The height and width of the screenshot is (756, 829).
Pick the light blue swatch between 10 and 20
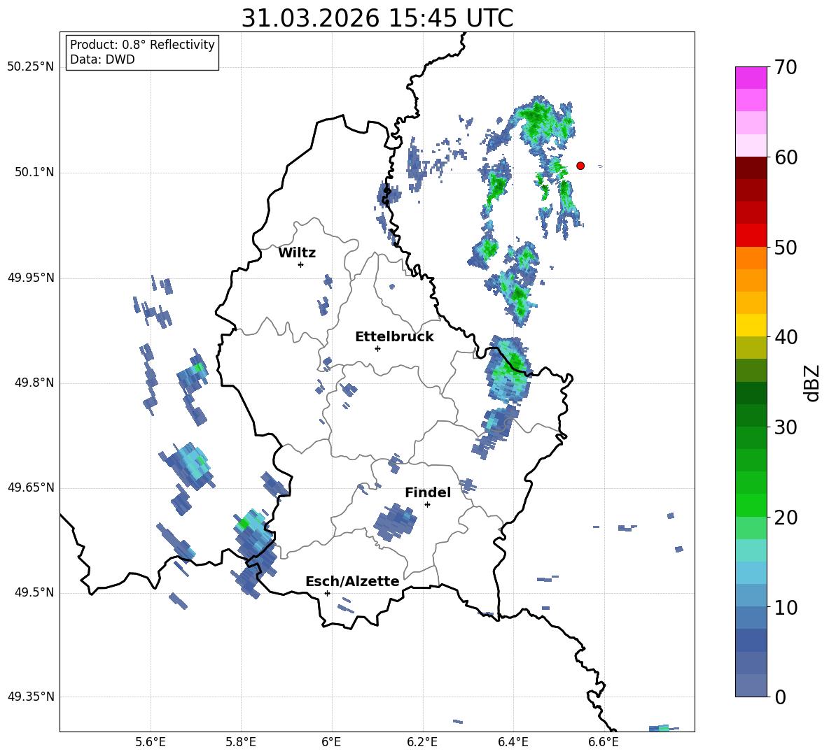point(751,573)
